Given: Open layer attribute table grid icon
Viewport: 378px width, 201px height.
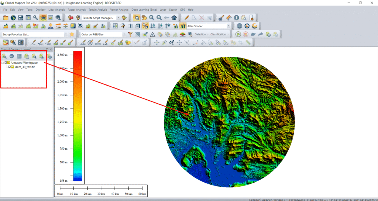Looking at the screenshot, I should pos(19,56).
